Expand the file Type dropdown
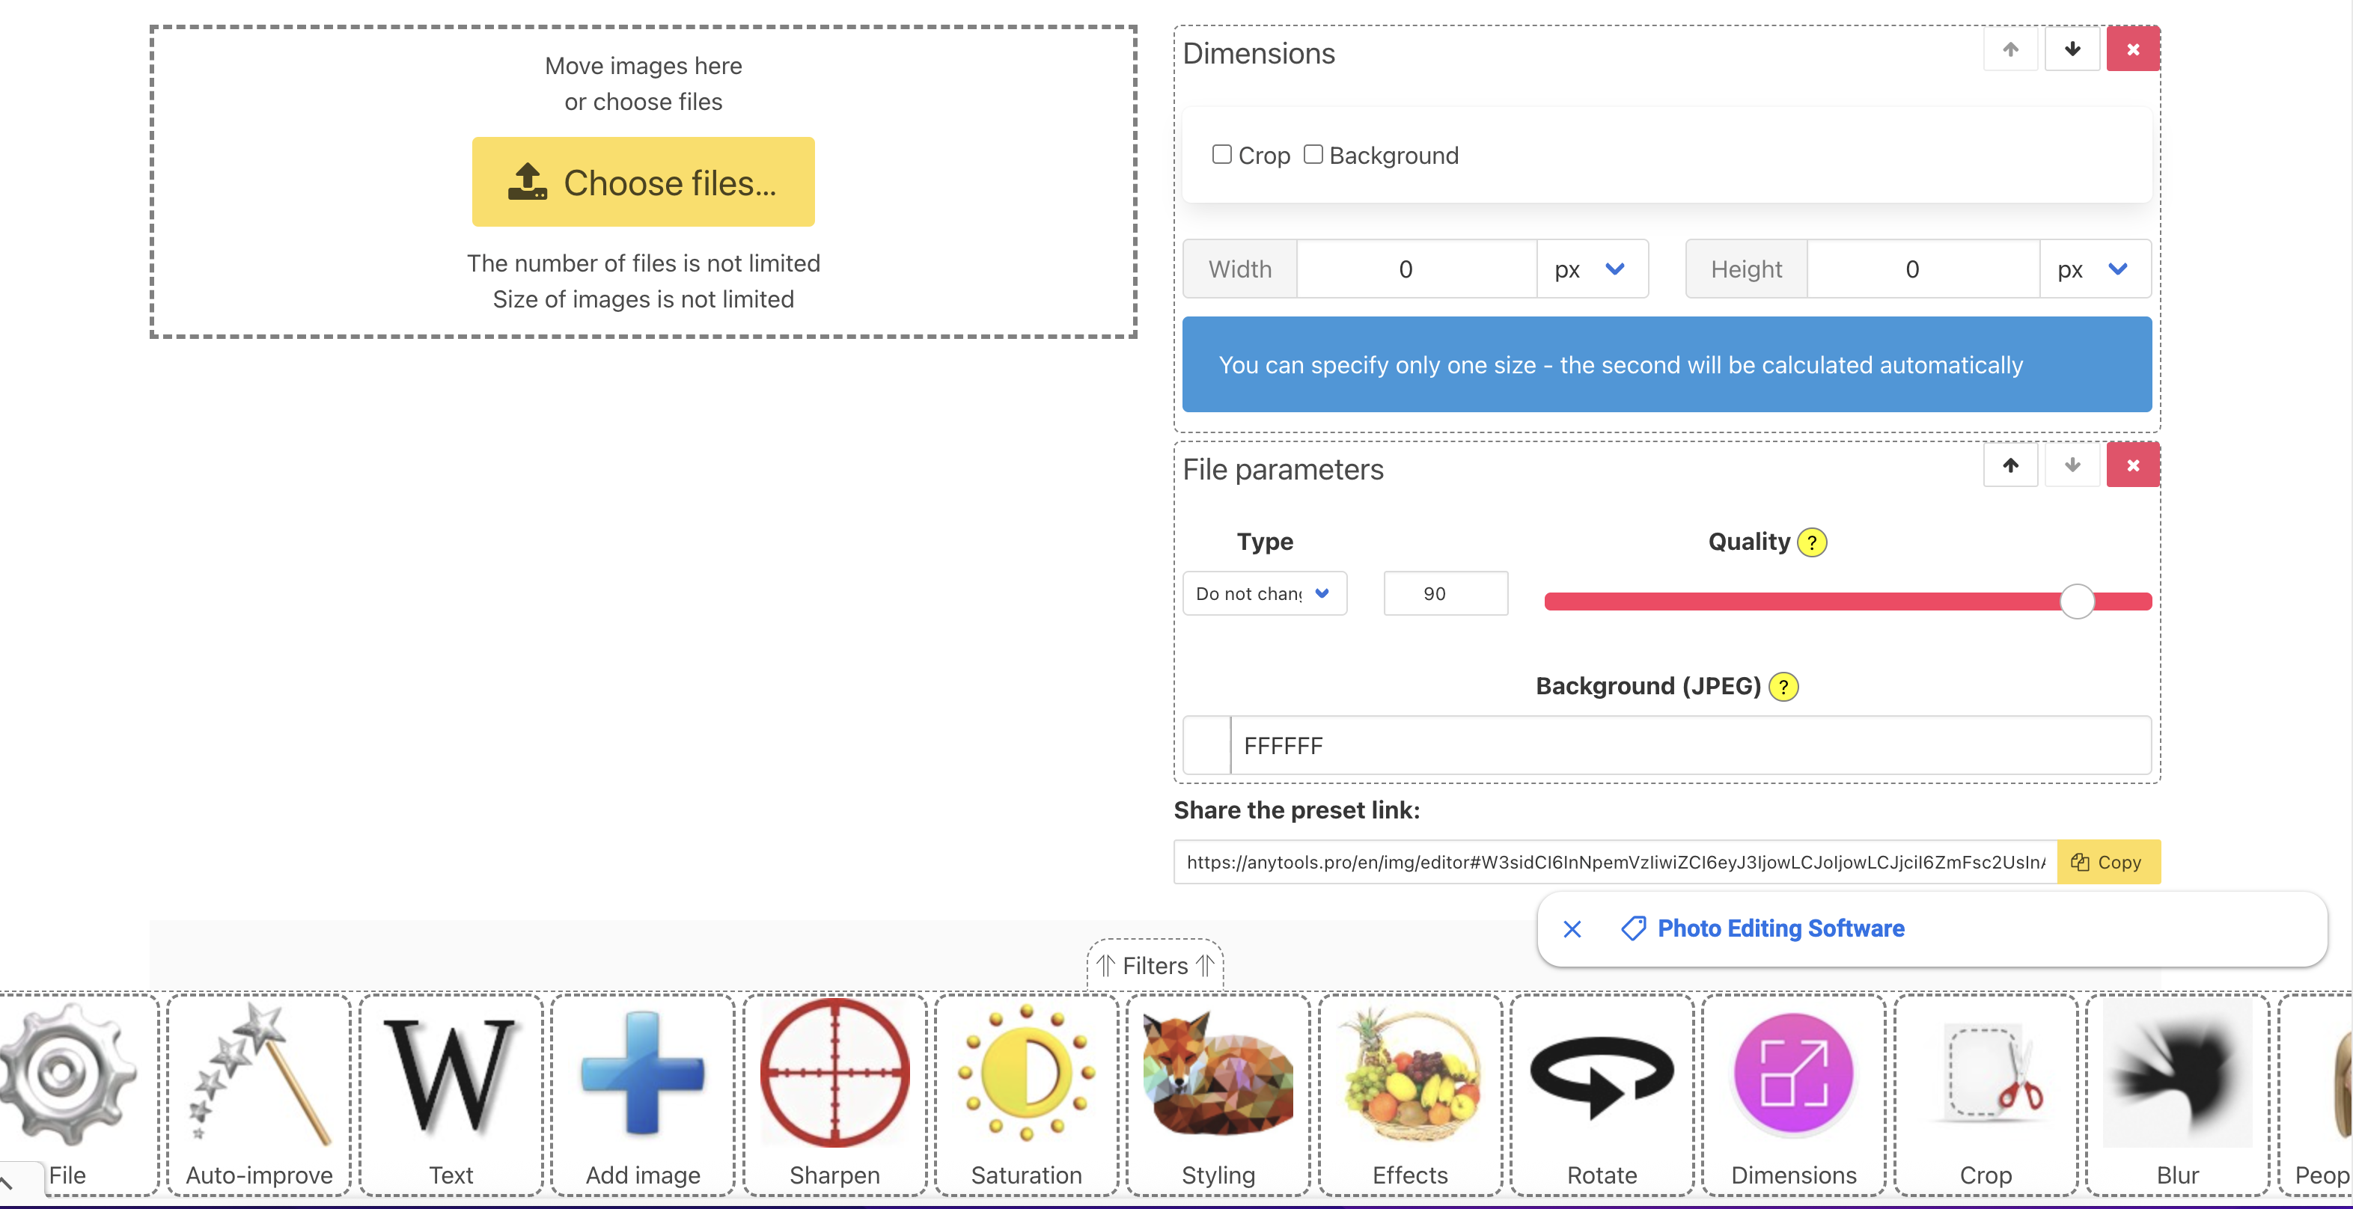Screen dimensions: 2353x1209 click(x=1264, y=593)
